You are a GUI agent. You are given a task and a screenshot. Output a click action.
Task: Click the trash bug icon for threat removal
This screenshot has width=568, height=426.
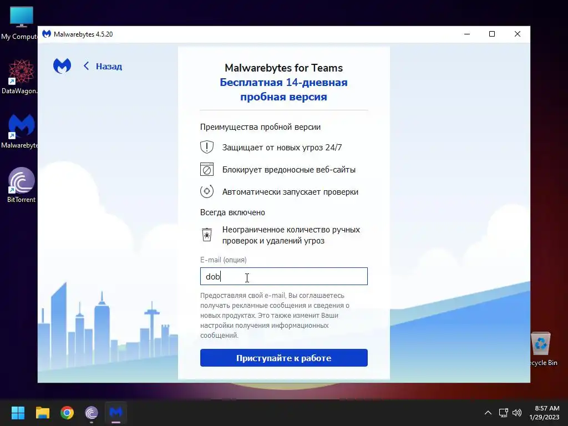point(207,235)
